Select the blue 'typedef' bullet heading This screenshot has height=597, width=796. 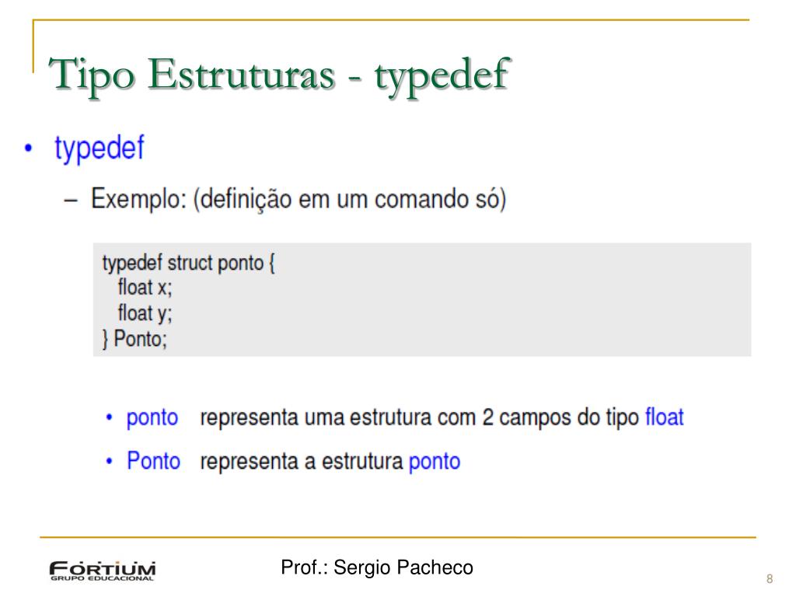(x=99, y=148)
